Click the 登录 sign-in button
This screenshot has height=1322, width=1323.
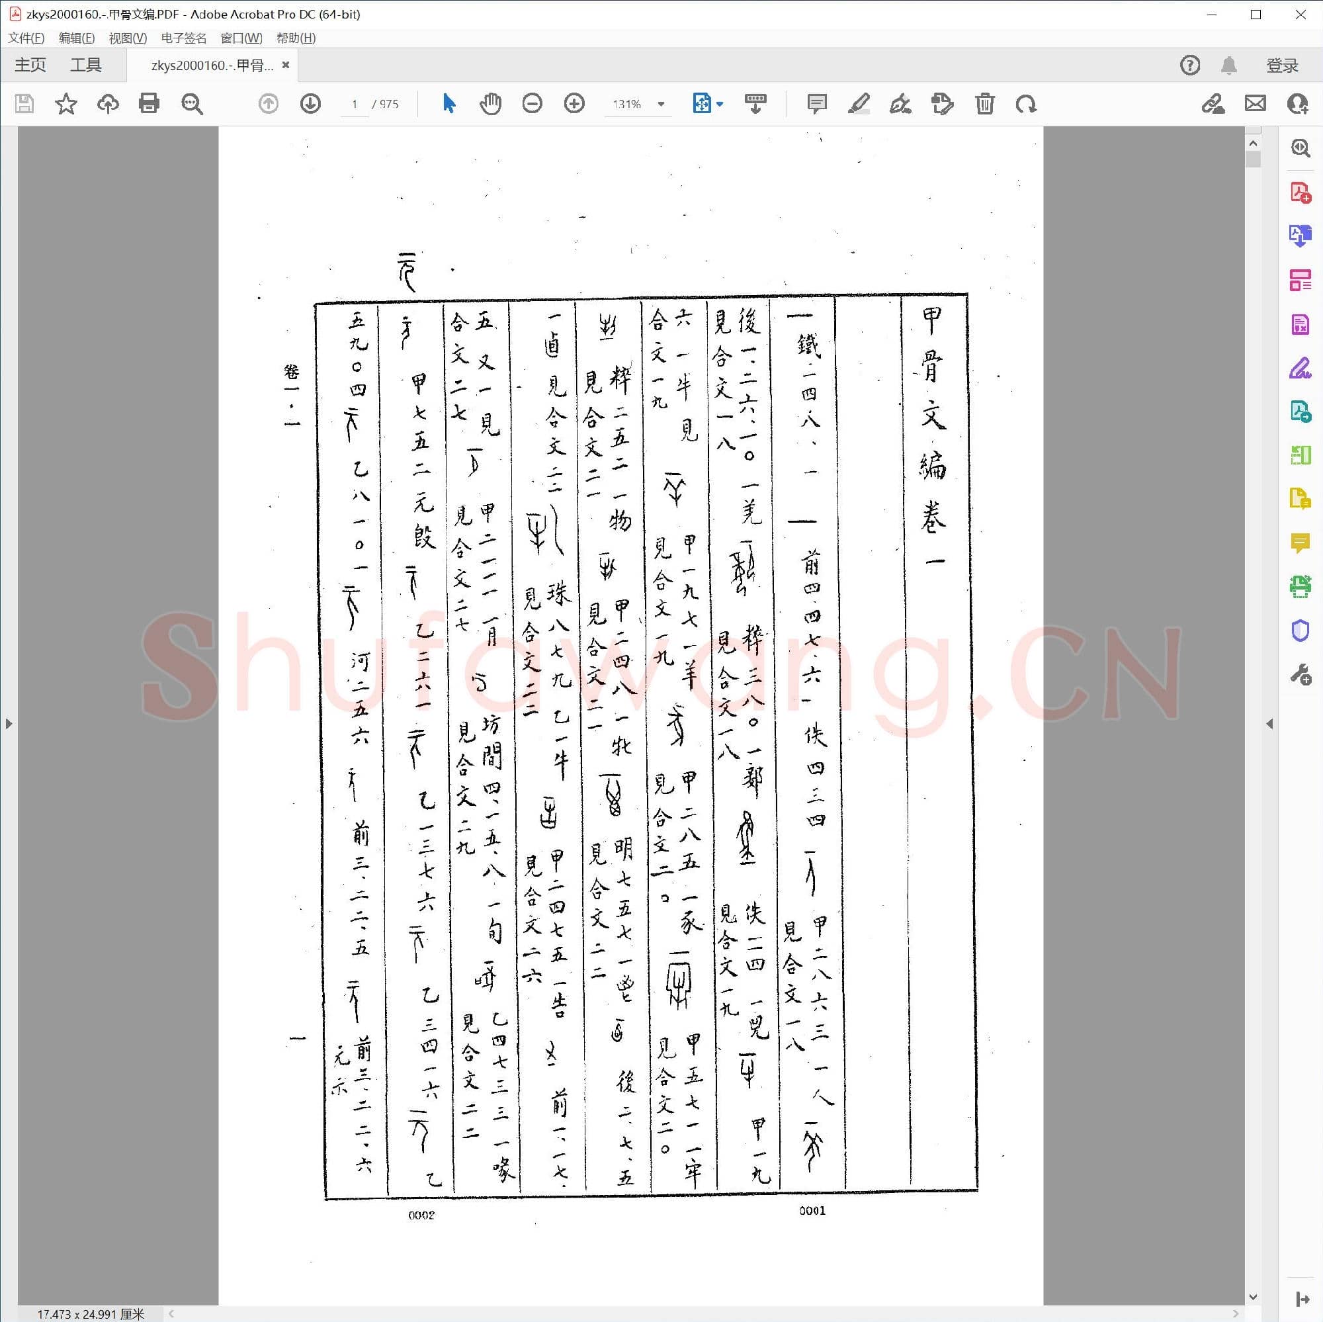click(1282, 65)
